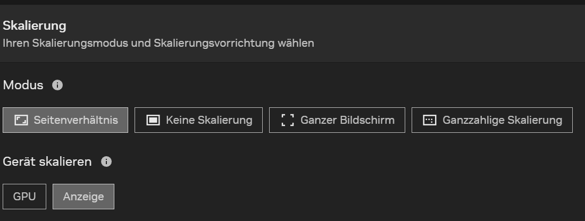This screenshot has width=585, height=221.
Task: Click the Gerät skalieren label
Action: [47, 161]
